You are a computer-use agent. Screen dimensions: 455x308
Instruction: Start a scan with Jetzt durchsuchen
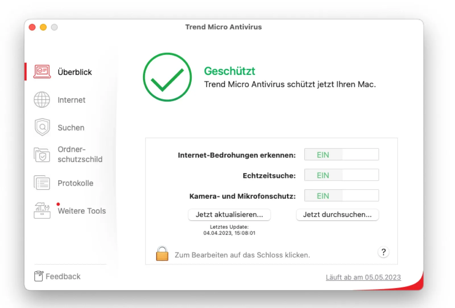tap(337, 215)
